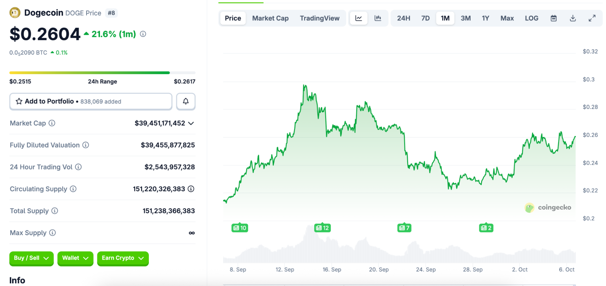Open the calendar date range picker

[553, 18]
